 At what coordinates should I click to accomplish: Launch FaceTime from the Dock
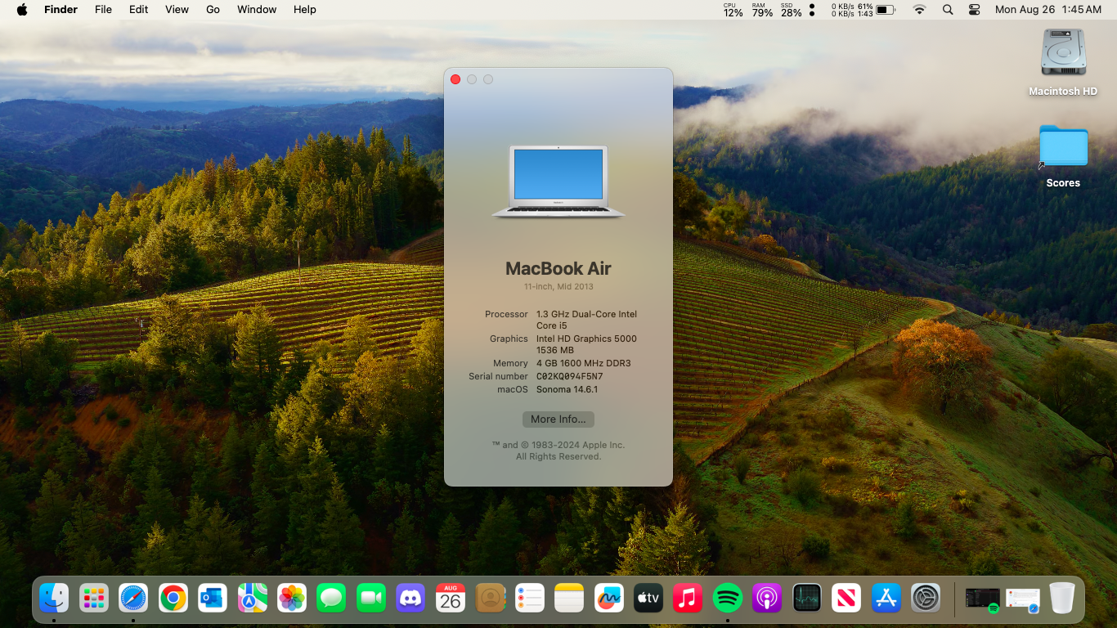(x=371, y=599)
